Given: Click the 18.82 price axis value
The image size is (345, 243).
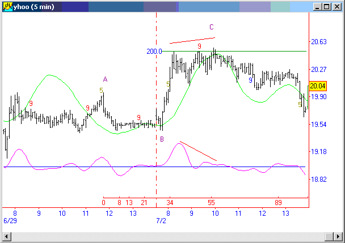Looking at the screenshot, I should (319, 179).
